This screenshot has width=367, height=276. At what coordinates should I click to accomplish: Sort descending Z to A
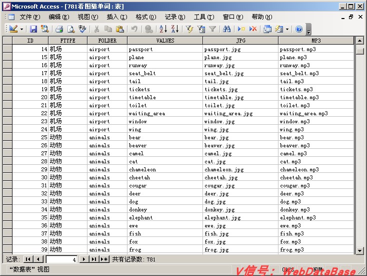[x=175, y=29]
